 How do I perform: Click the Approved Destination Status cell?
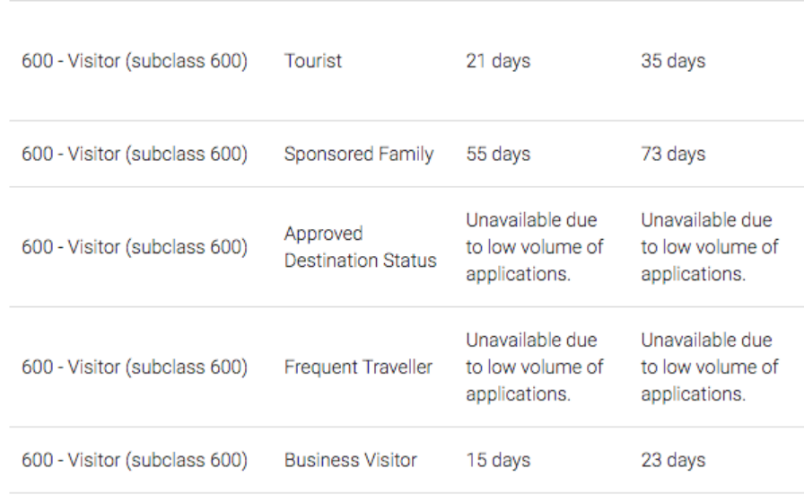pyautogui.click(x=361, y=247)
